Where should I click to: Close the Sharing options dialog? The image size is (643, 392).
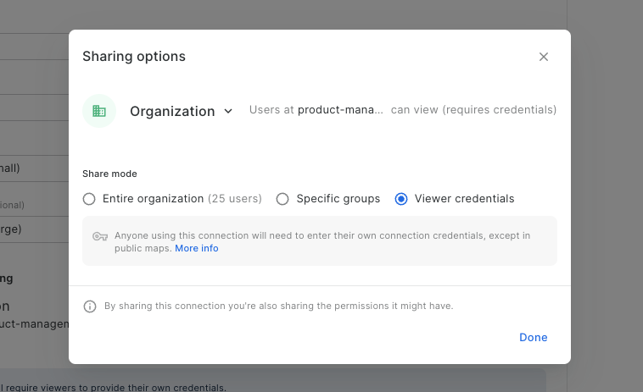tap(544, 57)
